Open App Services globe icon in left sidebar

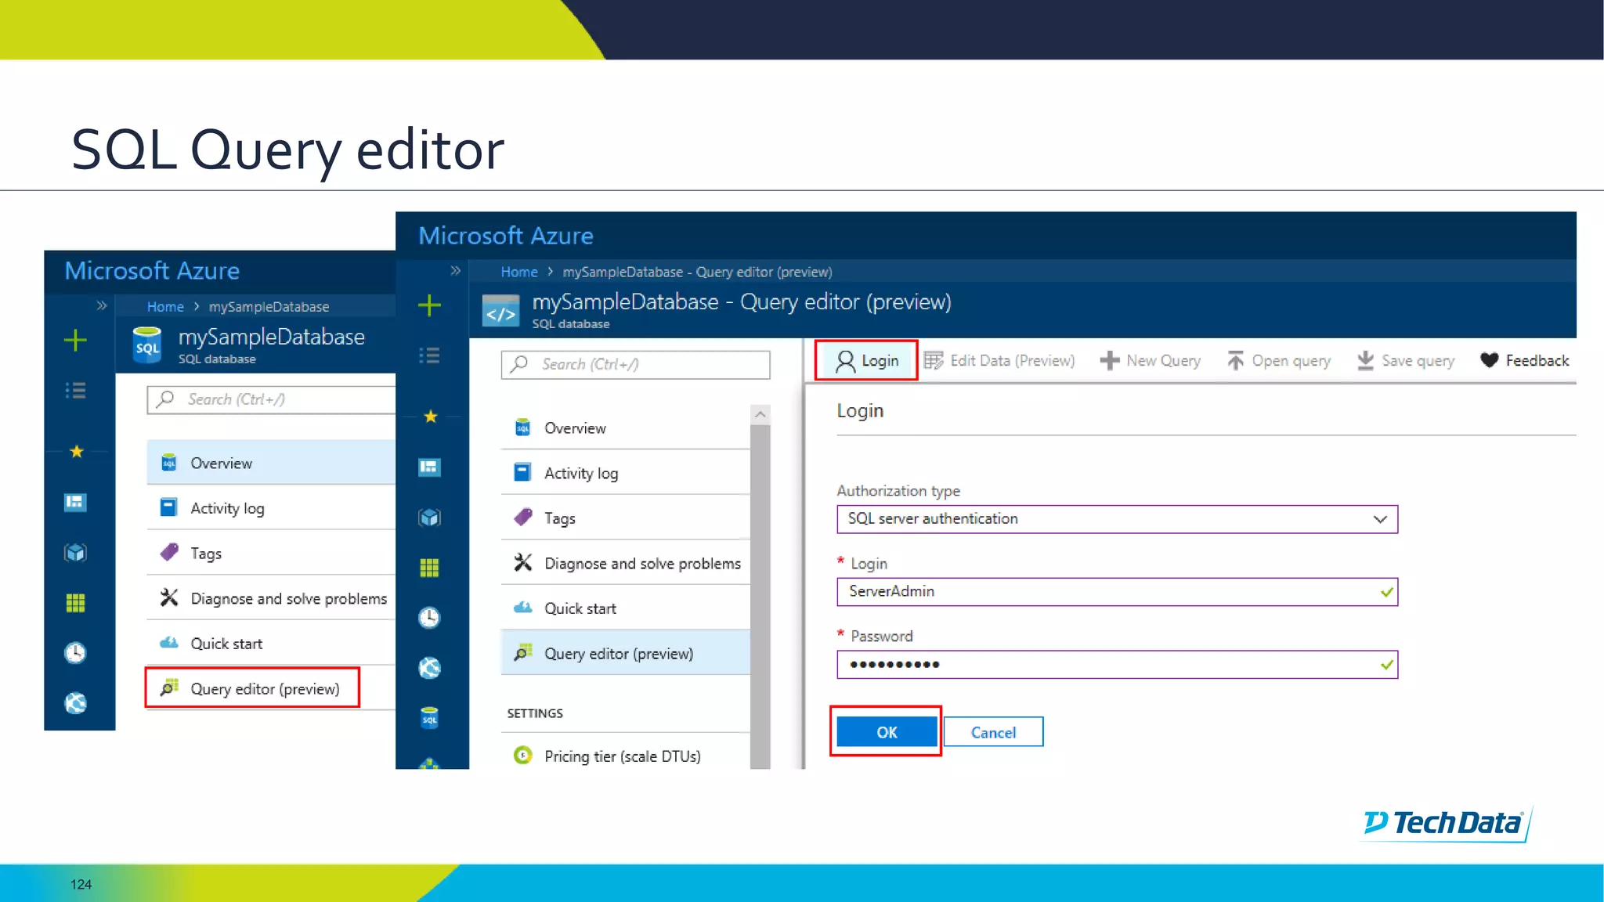pyautogui.click(x=75, y=703)
